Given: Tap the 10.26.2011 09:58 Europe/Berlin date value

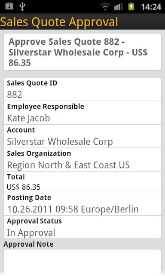Looking at the screenshot, I should (x=73, y=209).
